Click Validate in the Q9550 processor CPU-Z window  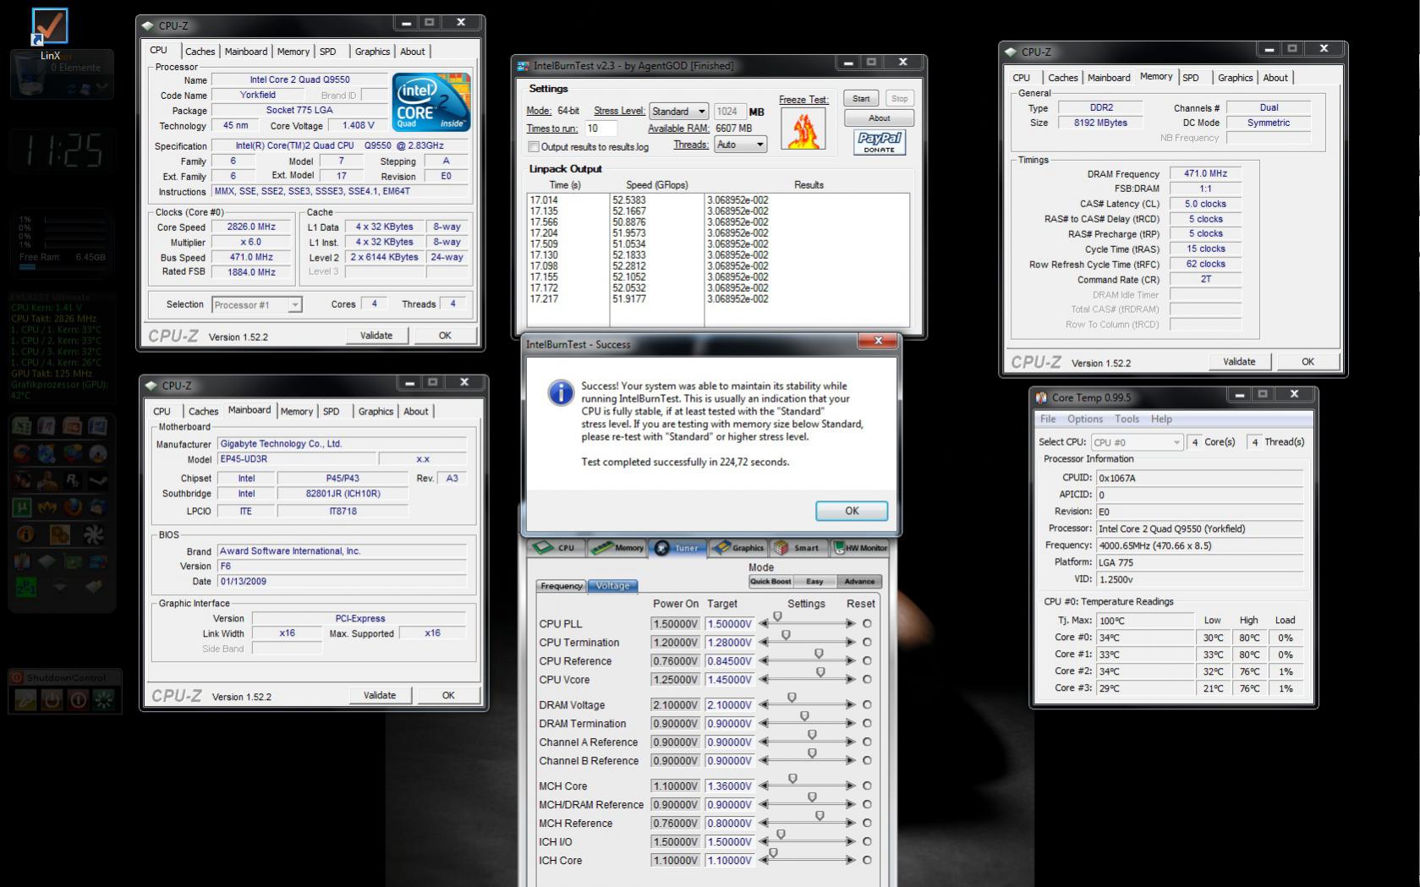point(376,336)
